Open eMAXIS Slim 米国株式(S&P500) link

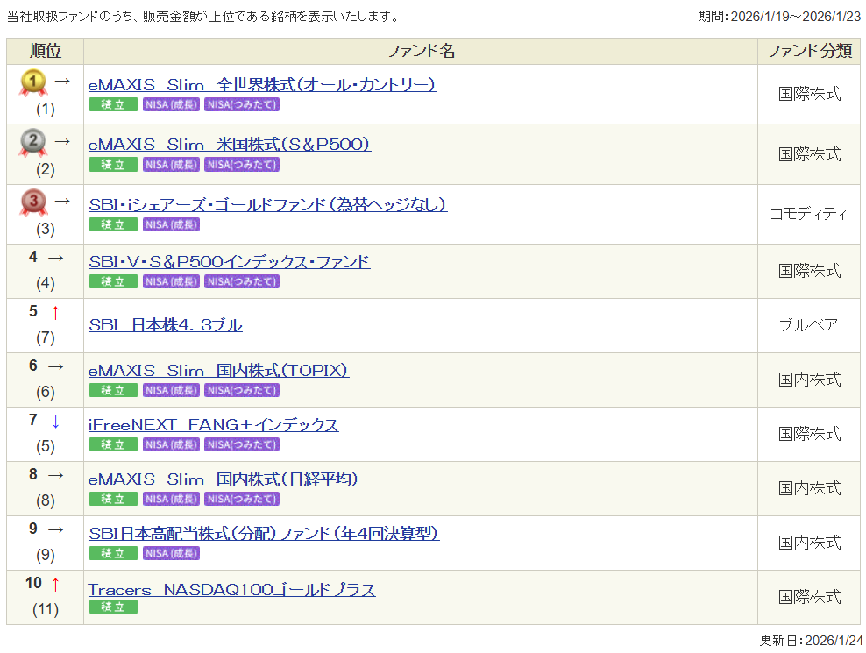[230, 145]
